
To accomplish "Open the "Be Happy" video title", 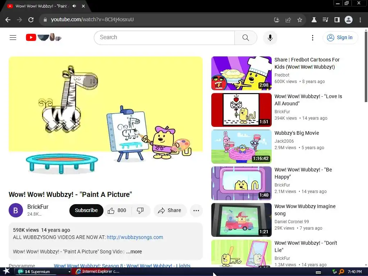I will 303,173.
